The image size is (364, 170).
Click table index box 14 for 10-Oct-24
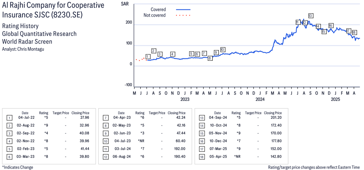pyautogui.click(x=202, y=126)
